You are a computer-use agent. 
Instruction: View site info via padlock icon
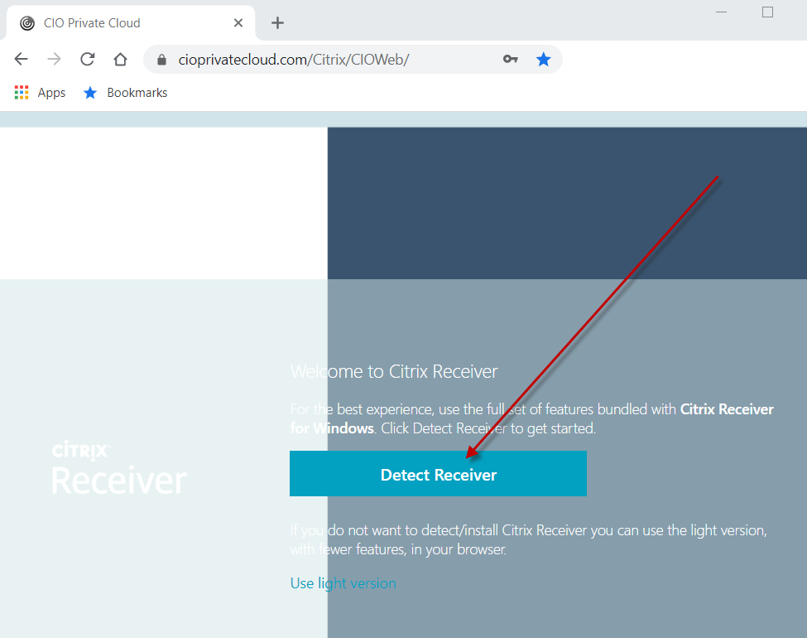(x=161, y=60)
